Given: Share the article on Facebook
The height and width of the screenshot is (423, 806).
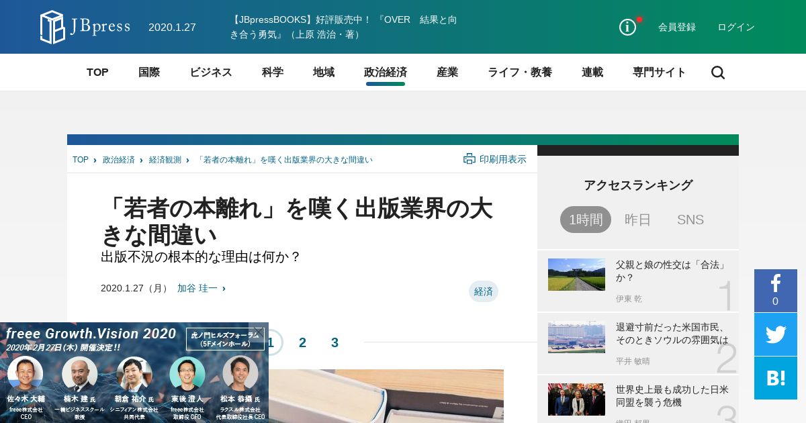Looking at the screenshot, I should 775,291.
